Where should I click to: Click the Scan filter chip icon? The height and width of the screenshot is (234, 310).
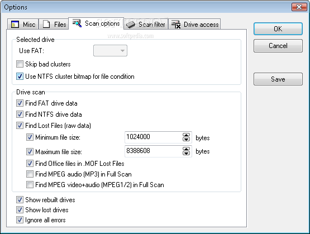[x=131, y=25]
